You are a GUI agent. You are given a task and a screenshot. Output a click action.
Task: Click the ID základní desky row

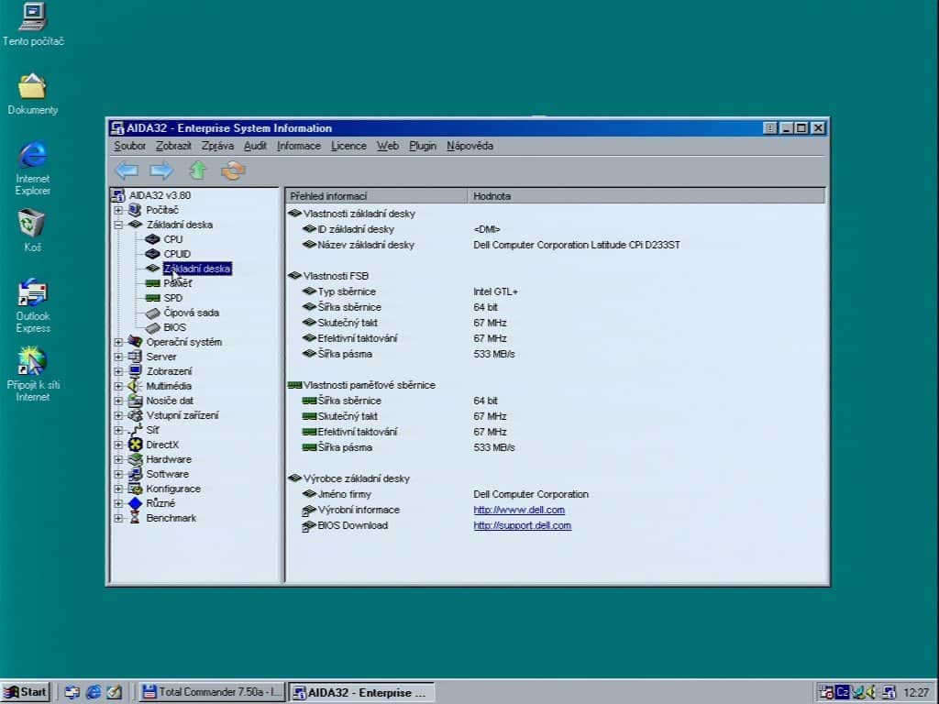[x=555, y=229]
